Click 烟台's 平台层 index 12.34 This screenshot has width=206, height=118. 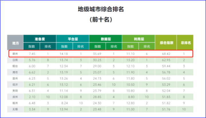[x=64, y=66]
